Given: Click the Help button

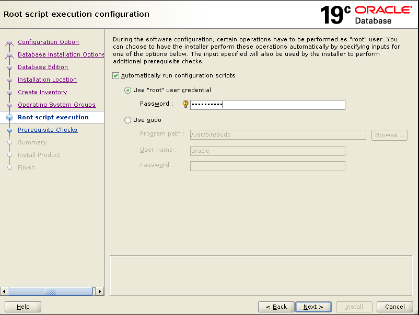Looking at the screenshot, I should [23, 307].
